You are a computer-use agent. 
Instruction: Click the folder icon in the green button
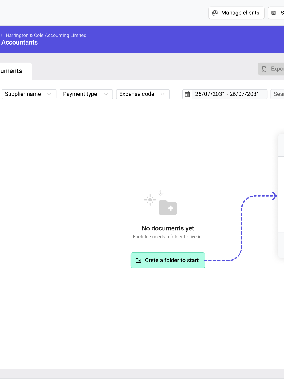coord(138,261)
